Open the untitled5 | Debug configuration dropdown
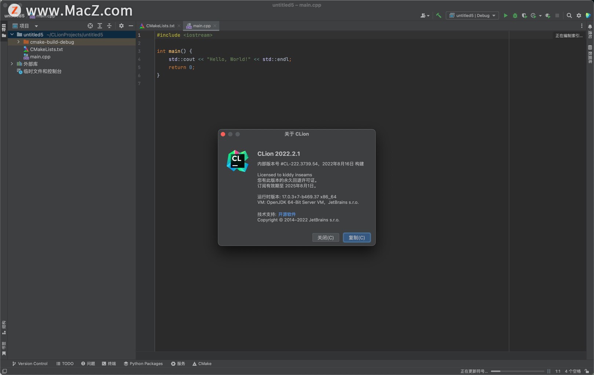Screen dimensions: 594x375 pos(472,15)
